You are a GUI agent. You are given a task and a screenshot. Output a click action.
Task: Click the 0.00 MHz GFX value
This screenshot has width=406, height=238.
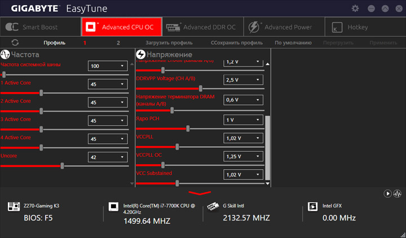(339, 218)
